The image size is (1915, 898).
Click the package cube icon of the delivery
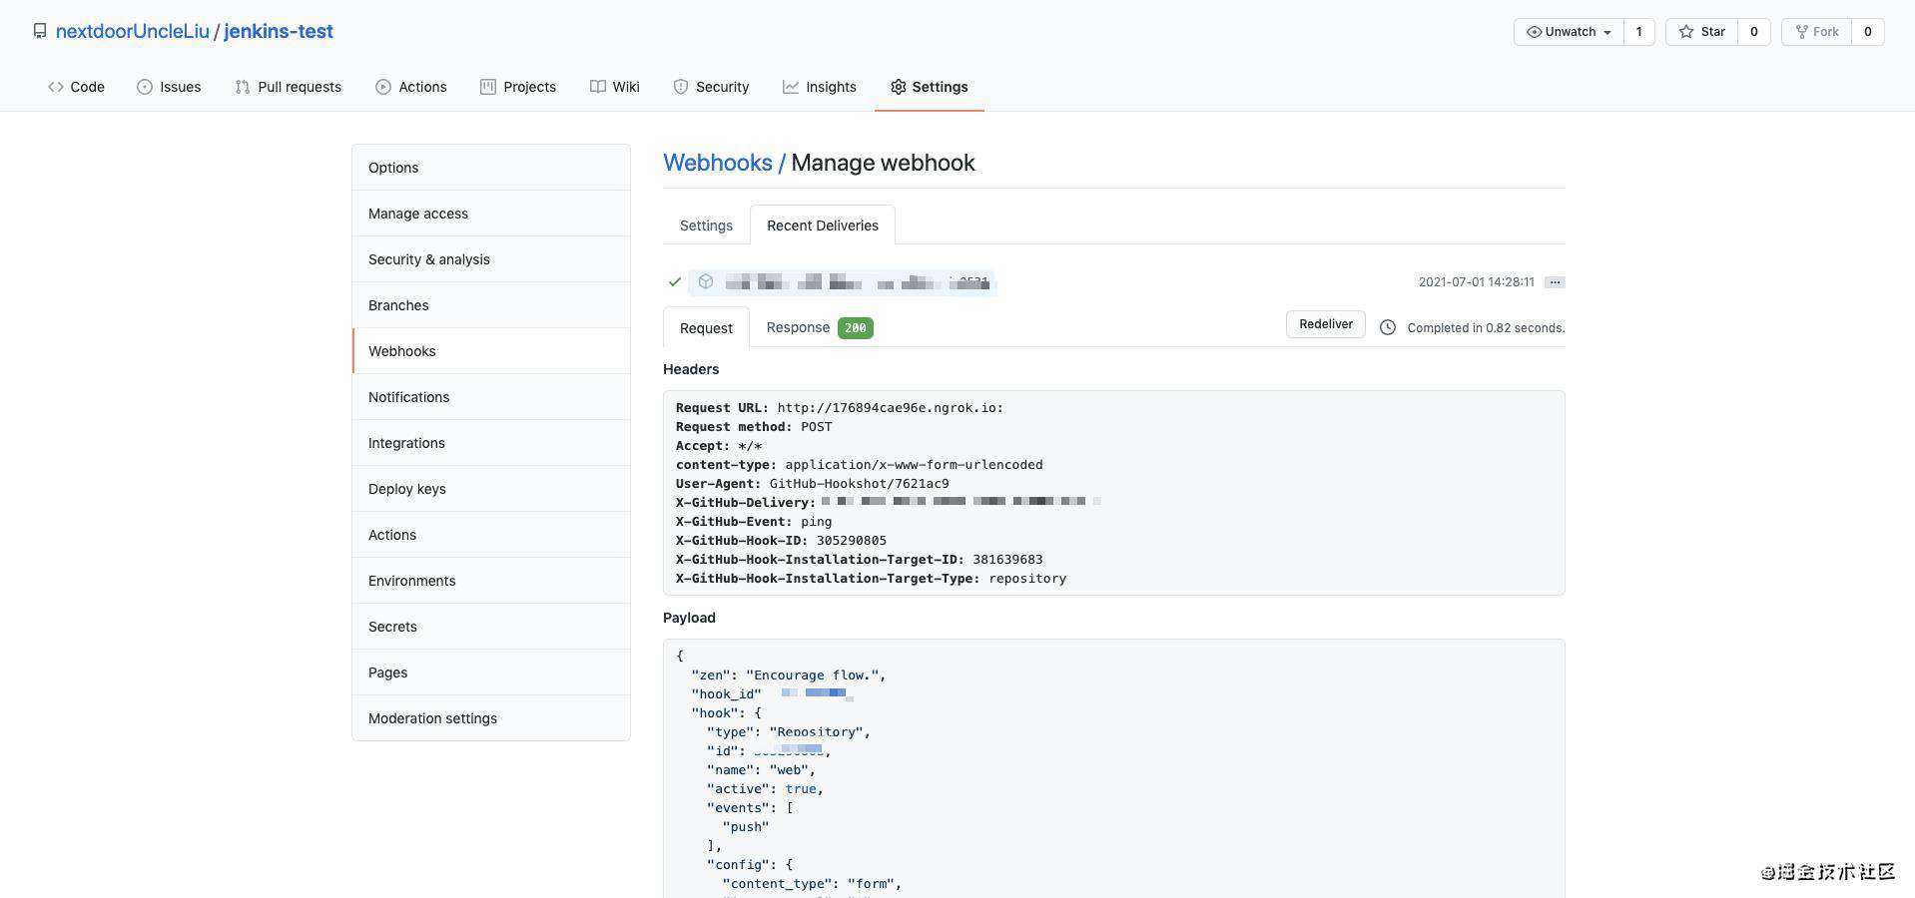(706, 282)
